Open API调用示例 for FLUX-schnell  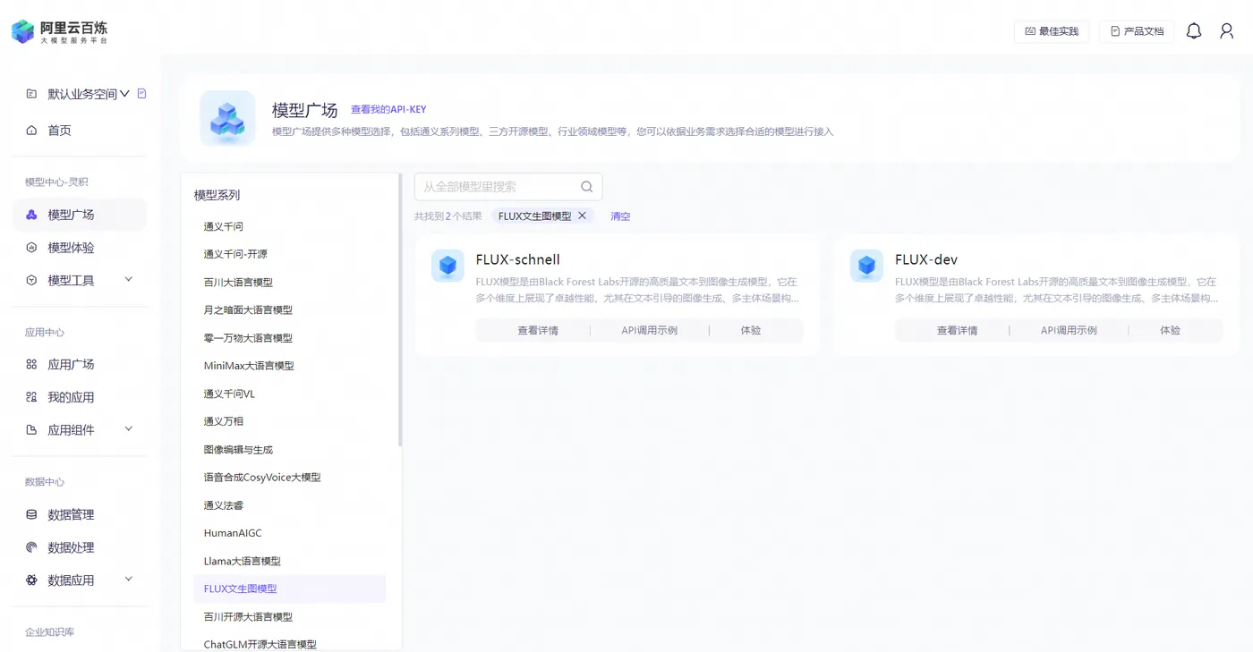(650, 330)
